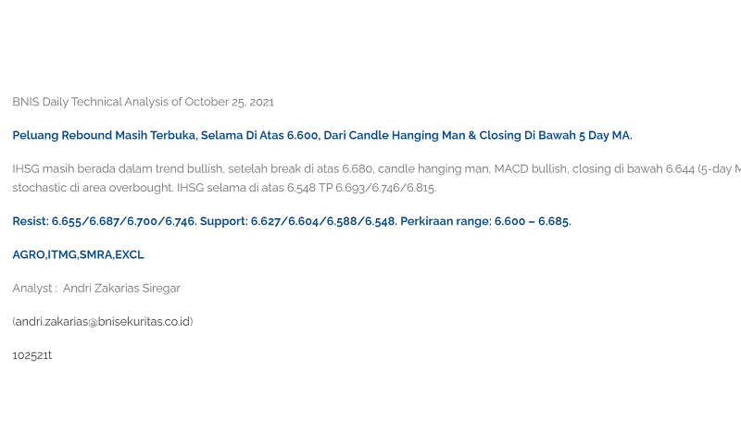741x444 pixels.
Task: Click the support values 6.627/6.604/6.588/6.548
Action: (x=323, y=221)
